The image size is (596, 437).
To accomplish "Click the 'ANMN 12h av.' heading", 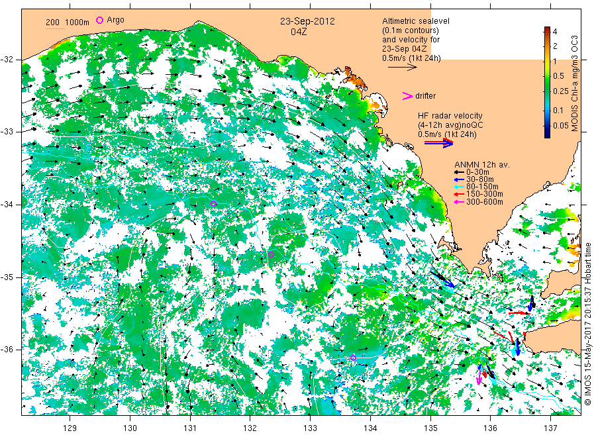I will tap(482, 165).
